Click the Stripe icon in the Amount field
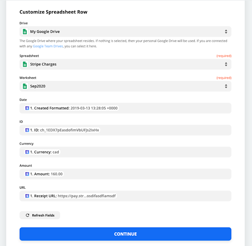Image resolution: width=252 pixels, height=246 pixels. pos(27,174)
